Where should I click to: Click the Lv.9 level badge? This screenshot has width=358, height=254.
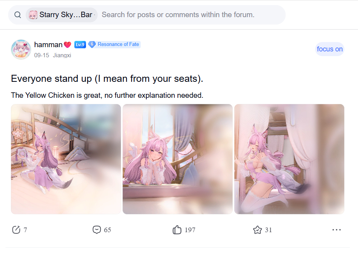80,44
